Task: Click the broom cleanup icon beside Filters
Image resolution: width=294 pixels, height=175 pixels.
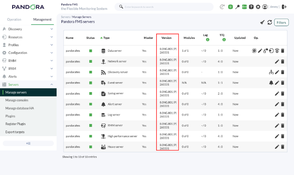Action: tap(262, 22)
